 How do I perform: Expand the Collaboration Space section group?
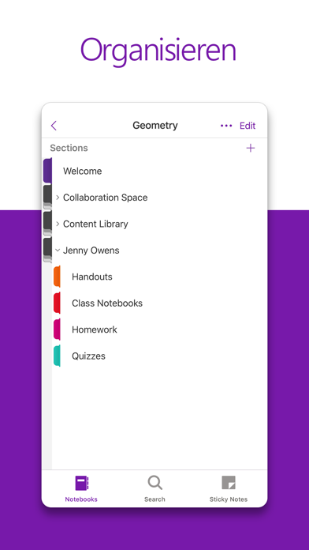pyautogui.click(x=58, y=198)
